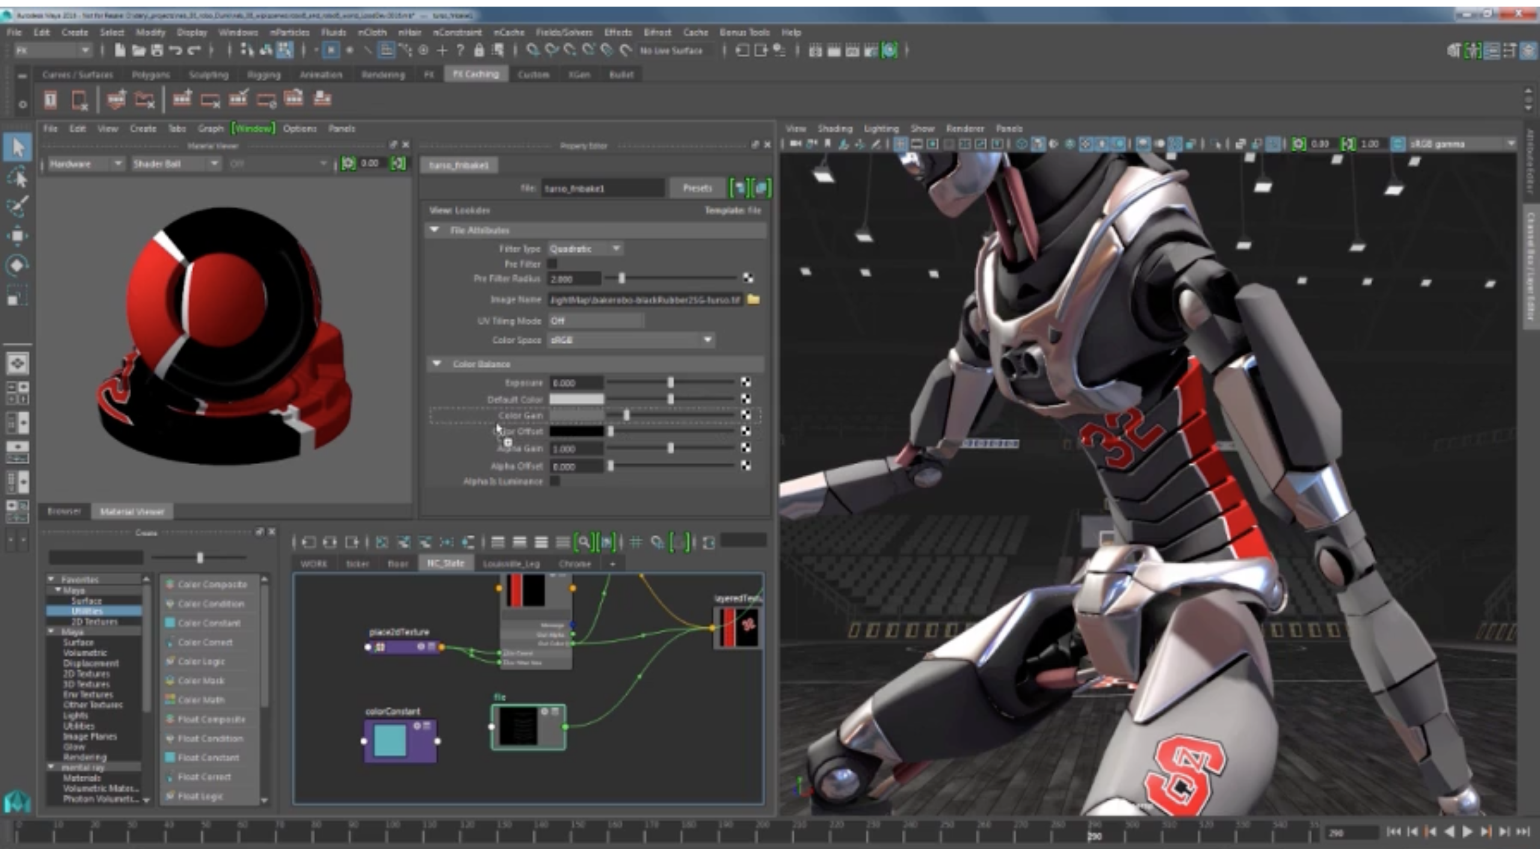Add a new tab with the plus button
This screenshot has width=1540, height=849.
(x=612, y=563)
